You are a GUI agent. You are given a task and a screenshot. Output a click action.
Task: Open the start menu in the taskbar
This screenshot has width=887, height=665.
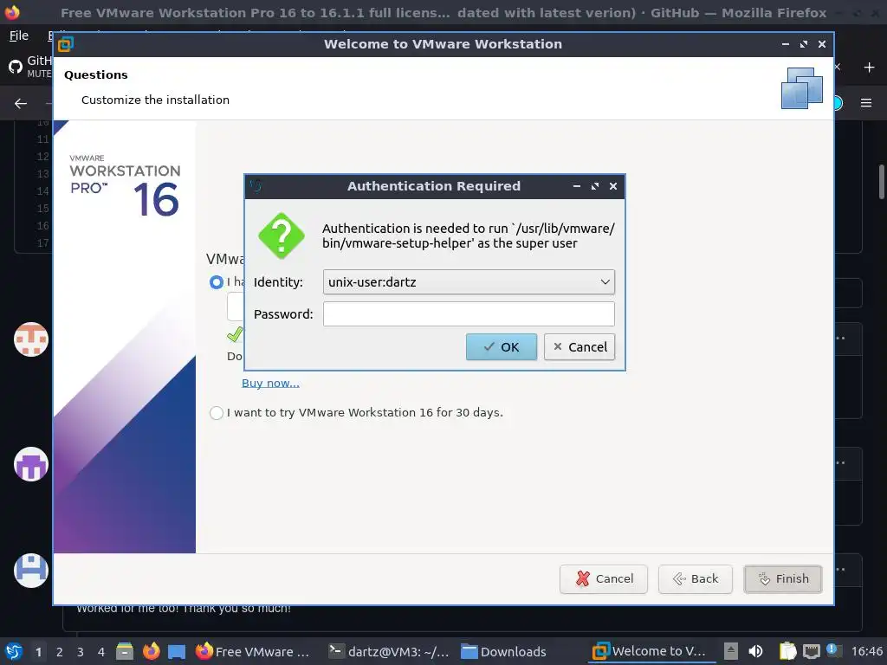[14, 651]
